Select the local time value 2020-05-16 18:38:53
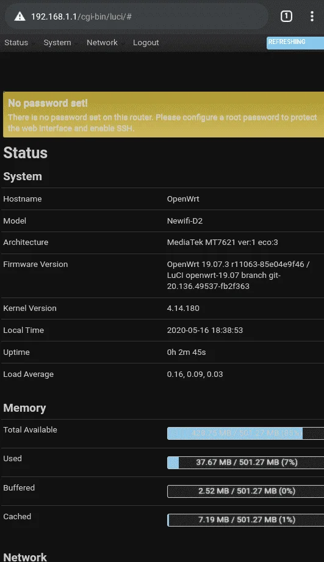 pyautogui.click(x=205, y=330)
